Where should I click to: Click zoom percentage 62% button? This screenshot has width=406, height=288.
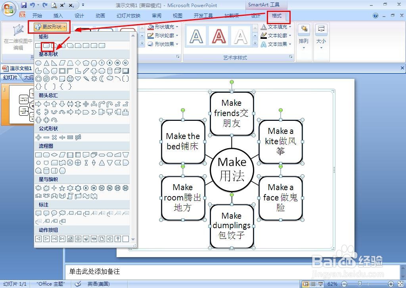332,284
